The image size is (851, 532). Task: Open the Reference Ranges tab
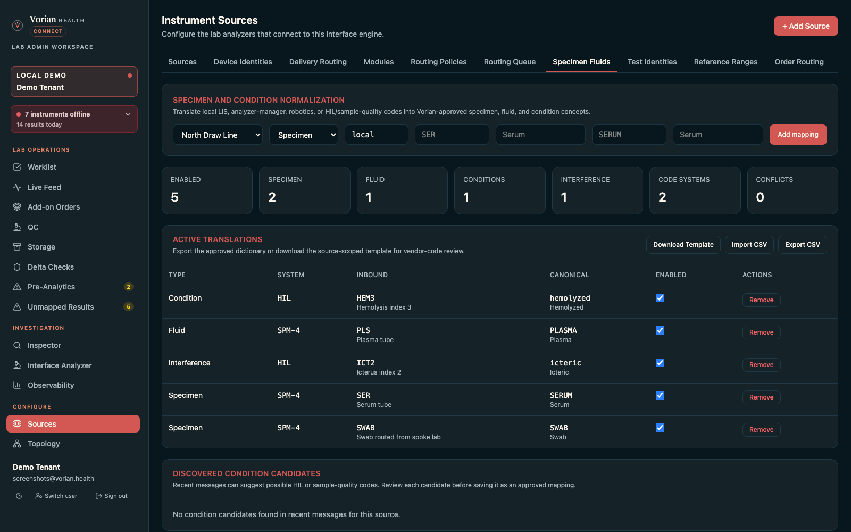pos(725,62)
